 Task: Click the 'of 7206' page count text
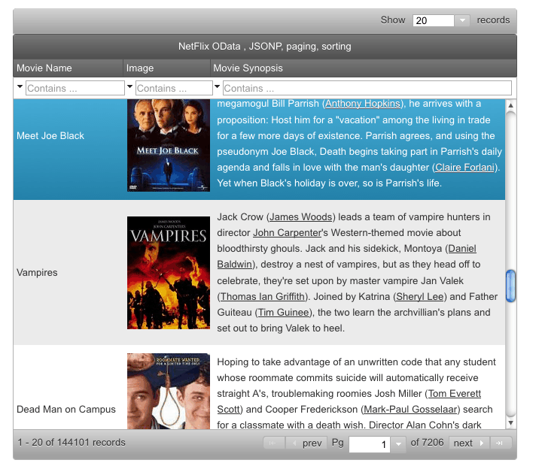[x=427, y=442]
